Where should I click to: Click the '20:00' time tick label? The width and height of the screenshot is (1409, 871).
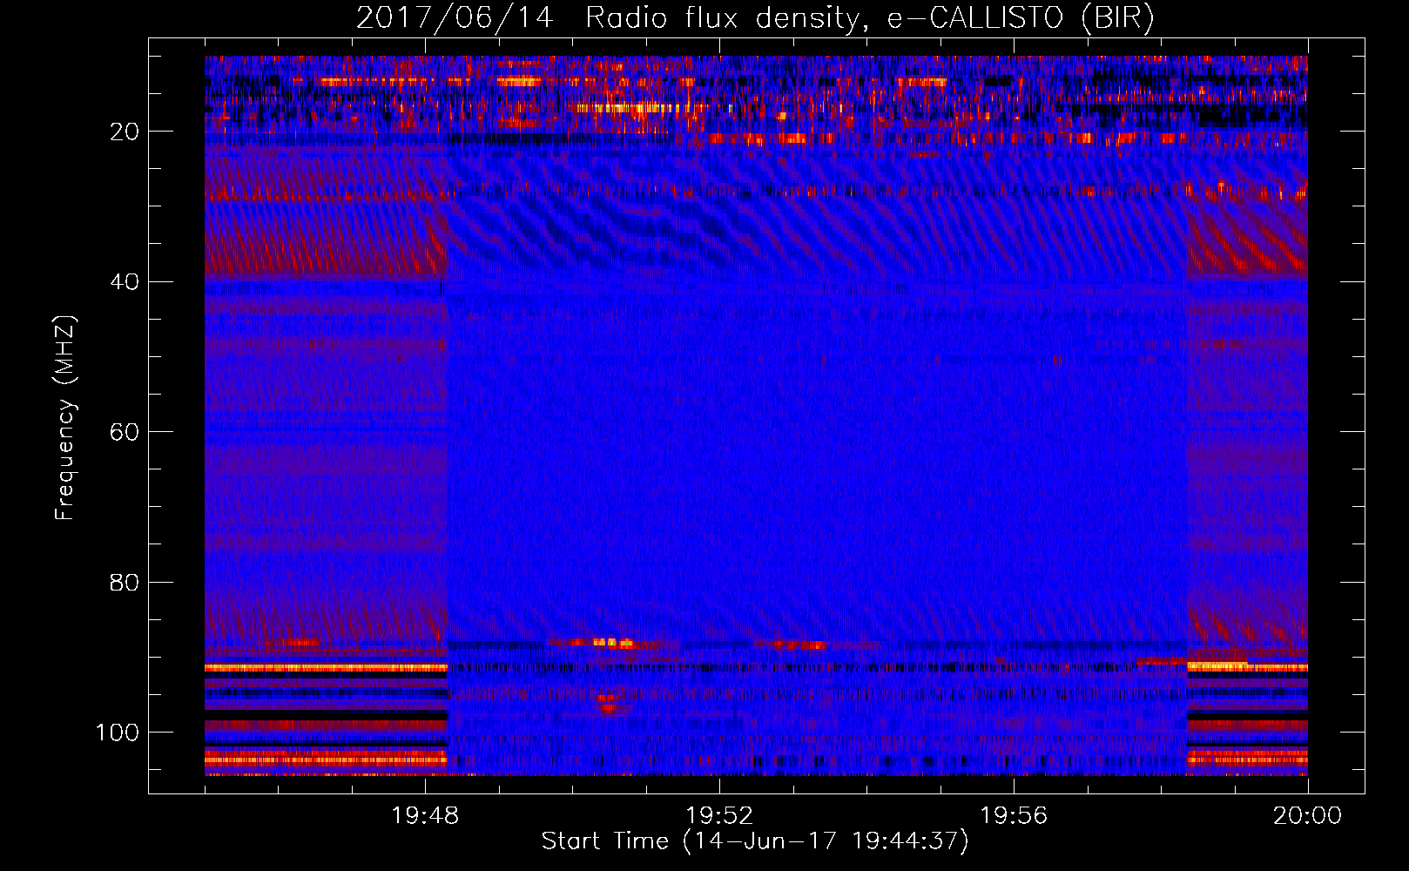tap(1307, 816)
